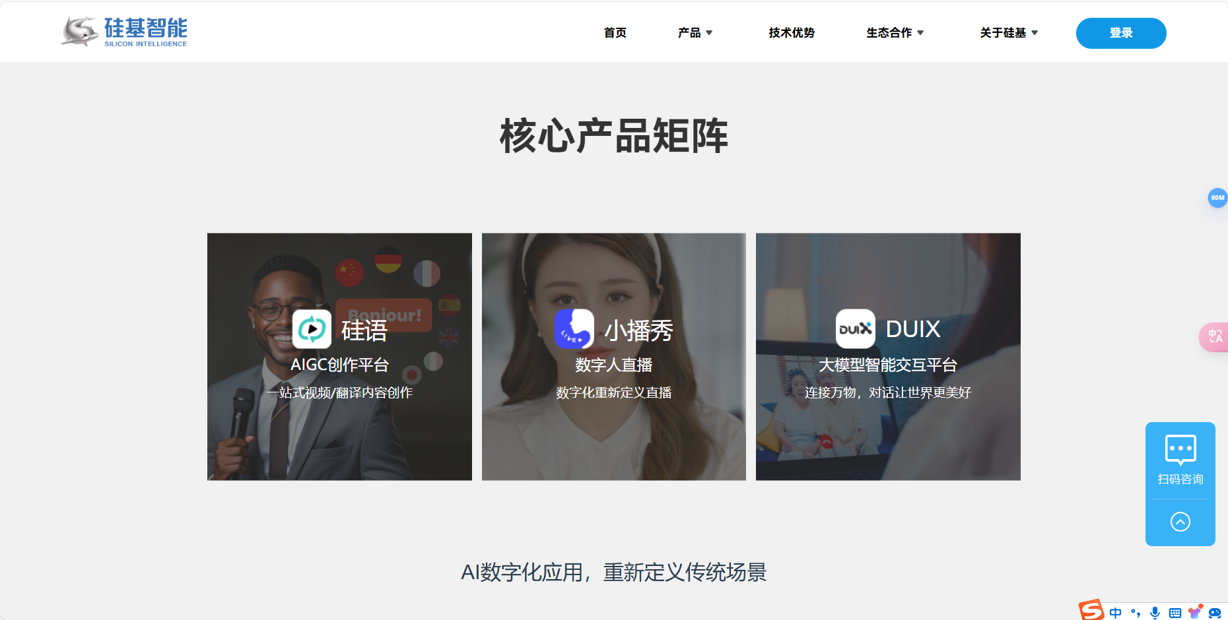Open the Sogou on-screen keyboard icon

click(x=1175, y=613)
